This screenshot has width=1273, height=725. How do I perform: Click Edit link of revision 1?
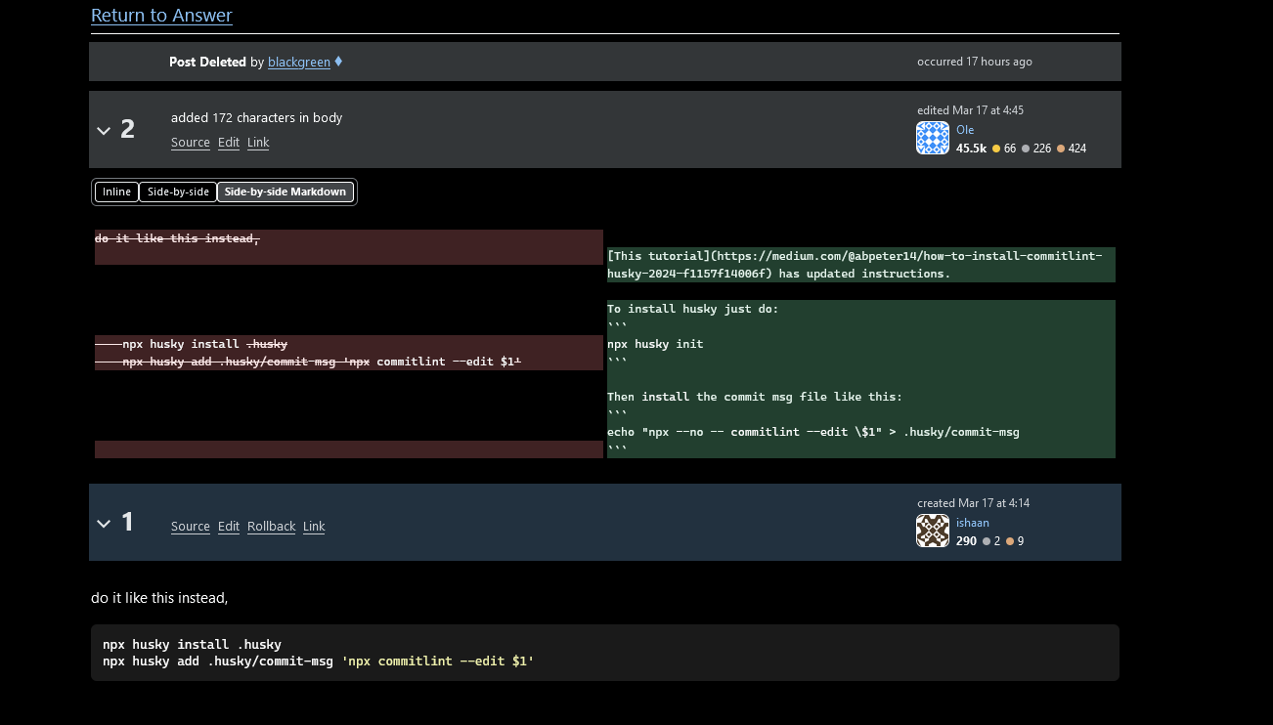coord(229,527)
